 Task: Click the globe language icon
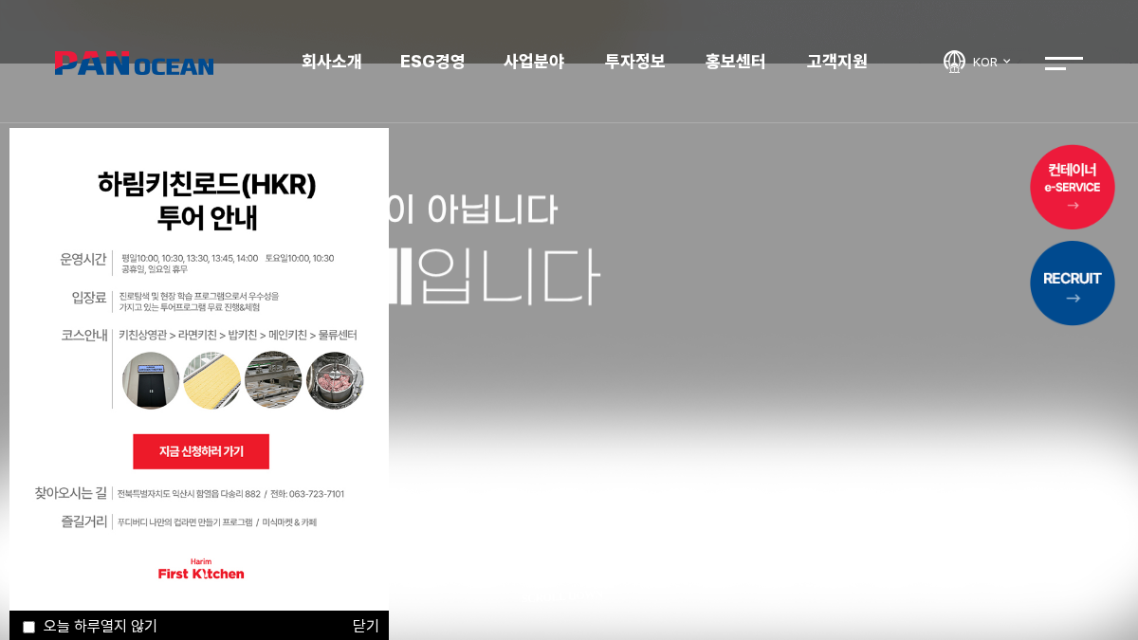click(x=954, y=62)
